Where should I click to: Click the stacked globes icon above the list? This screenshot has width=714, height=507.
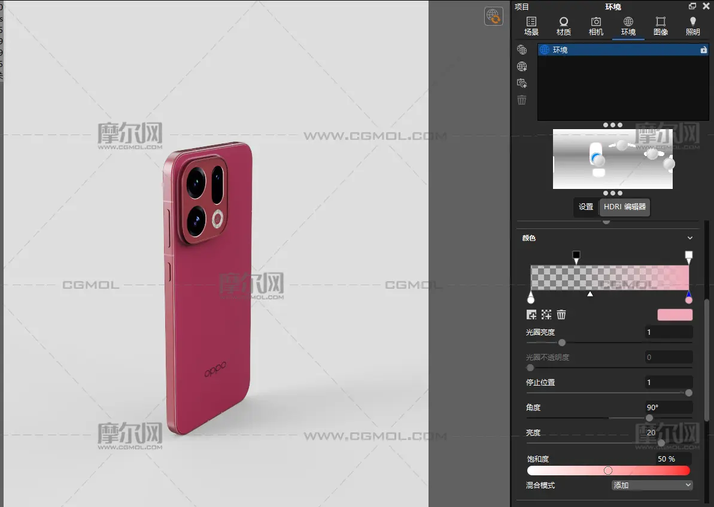tap(522, 50)
